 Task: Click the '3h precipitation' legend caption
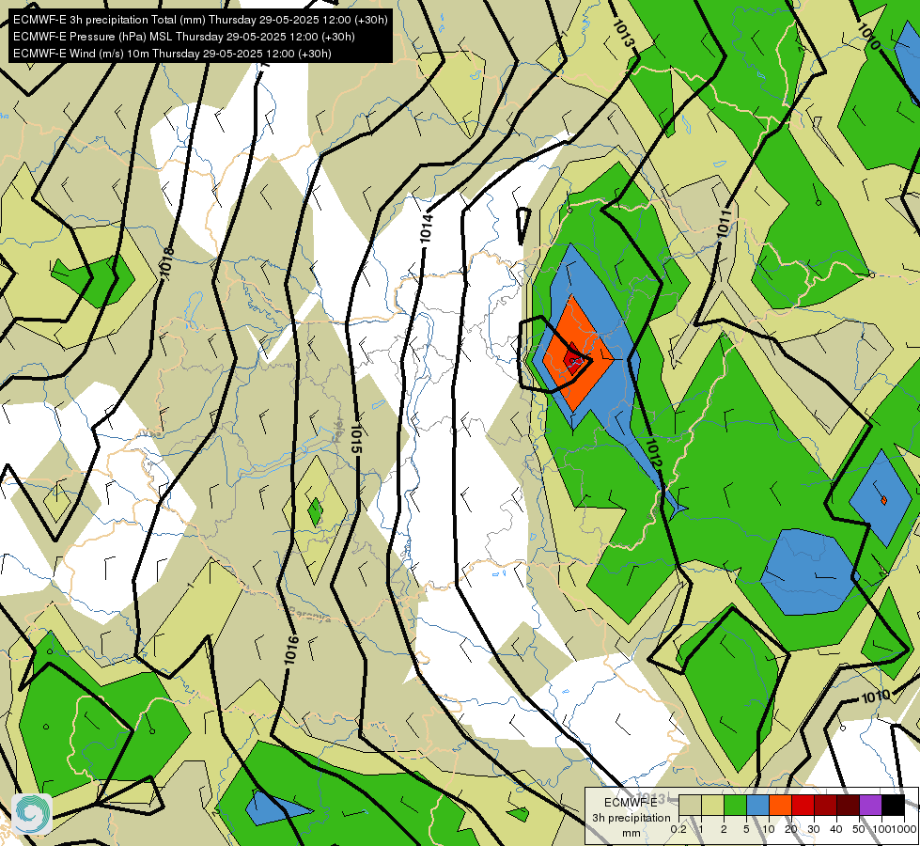pos(631,818)
